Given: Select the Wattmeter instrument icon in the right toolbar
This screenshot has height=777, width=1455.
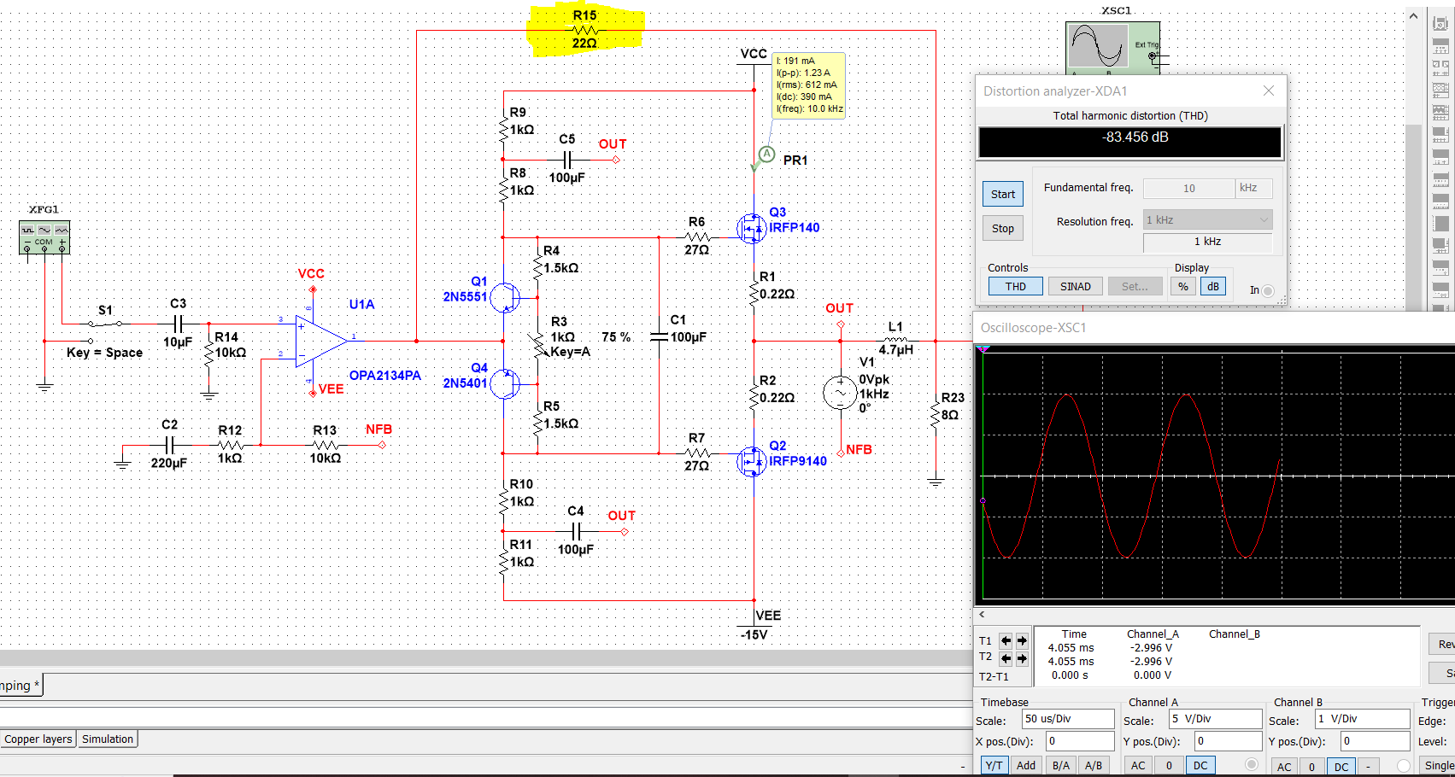Looking at the screenshot, I should click(x=1440, y=67).
